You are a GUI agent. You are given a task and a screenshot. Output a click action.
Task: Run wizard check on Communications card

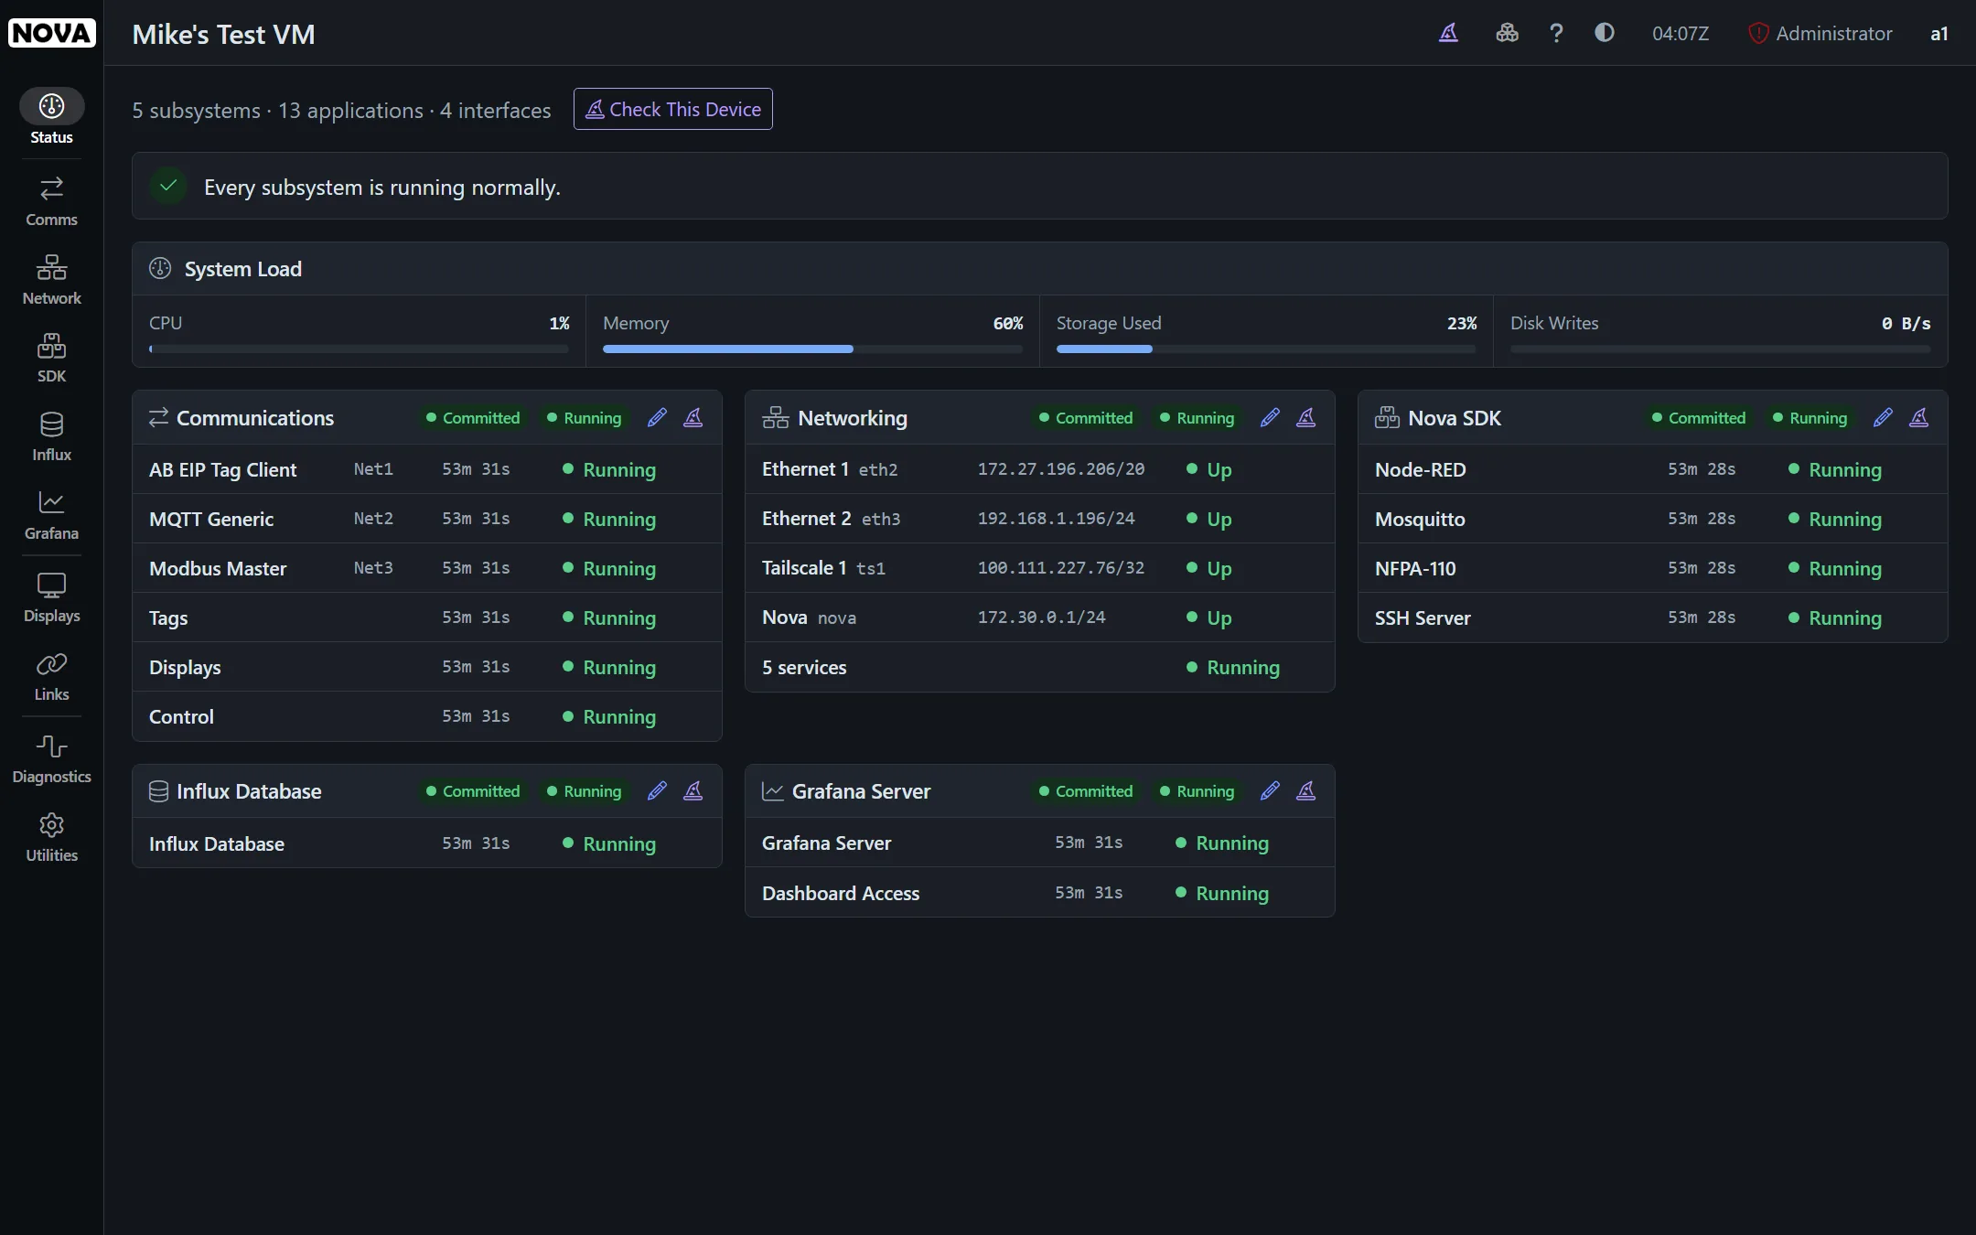693,418
